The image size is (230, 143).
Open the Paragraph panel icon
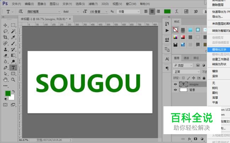(167, 68)
